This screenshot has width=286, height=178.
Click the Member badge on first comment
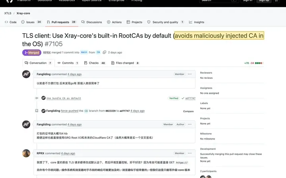180,74
